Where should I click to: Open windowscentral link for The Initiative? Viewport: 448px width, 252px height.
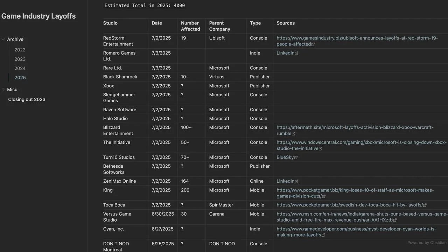362,145
